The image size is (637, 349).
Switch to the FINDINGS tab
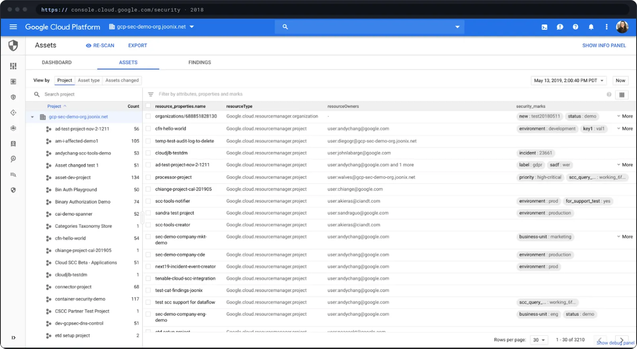click(200, 62)
